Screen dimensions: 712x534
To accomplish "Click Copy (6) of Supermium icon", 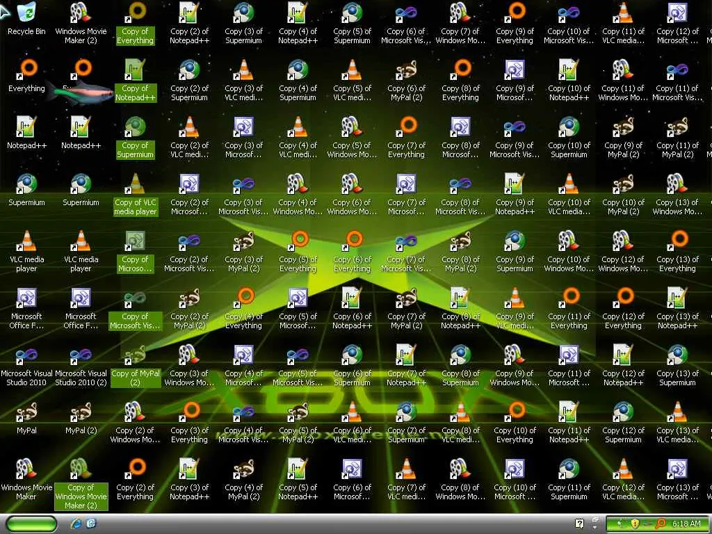I will pyautogui.click(x=353, y=365).
